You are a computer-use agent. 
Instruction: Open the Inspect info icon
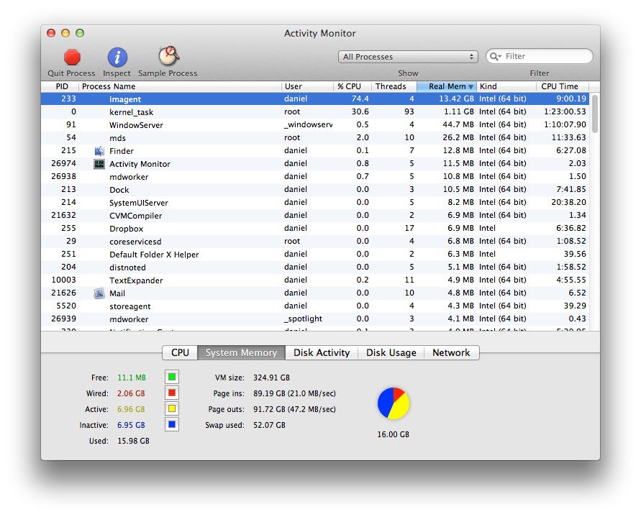click(x=117, y=58)
